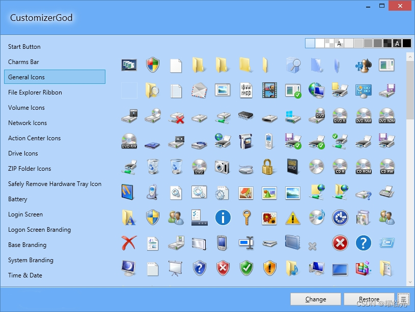Select the projector screen icon

[176, 268]
